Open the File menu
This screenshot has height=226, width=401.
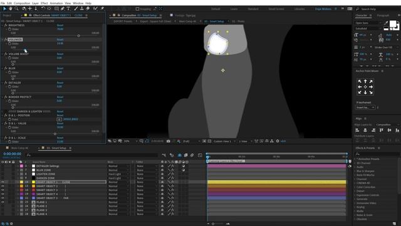[3, 3]
